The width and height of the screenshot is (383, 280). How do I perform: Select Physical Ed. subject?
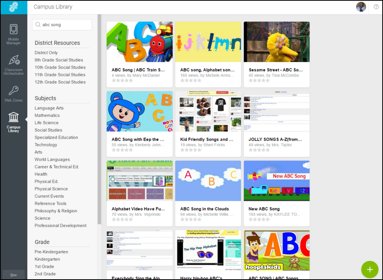coord(46,181)
